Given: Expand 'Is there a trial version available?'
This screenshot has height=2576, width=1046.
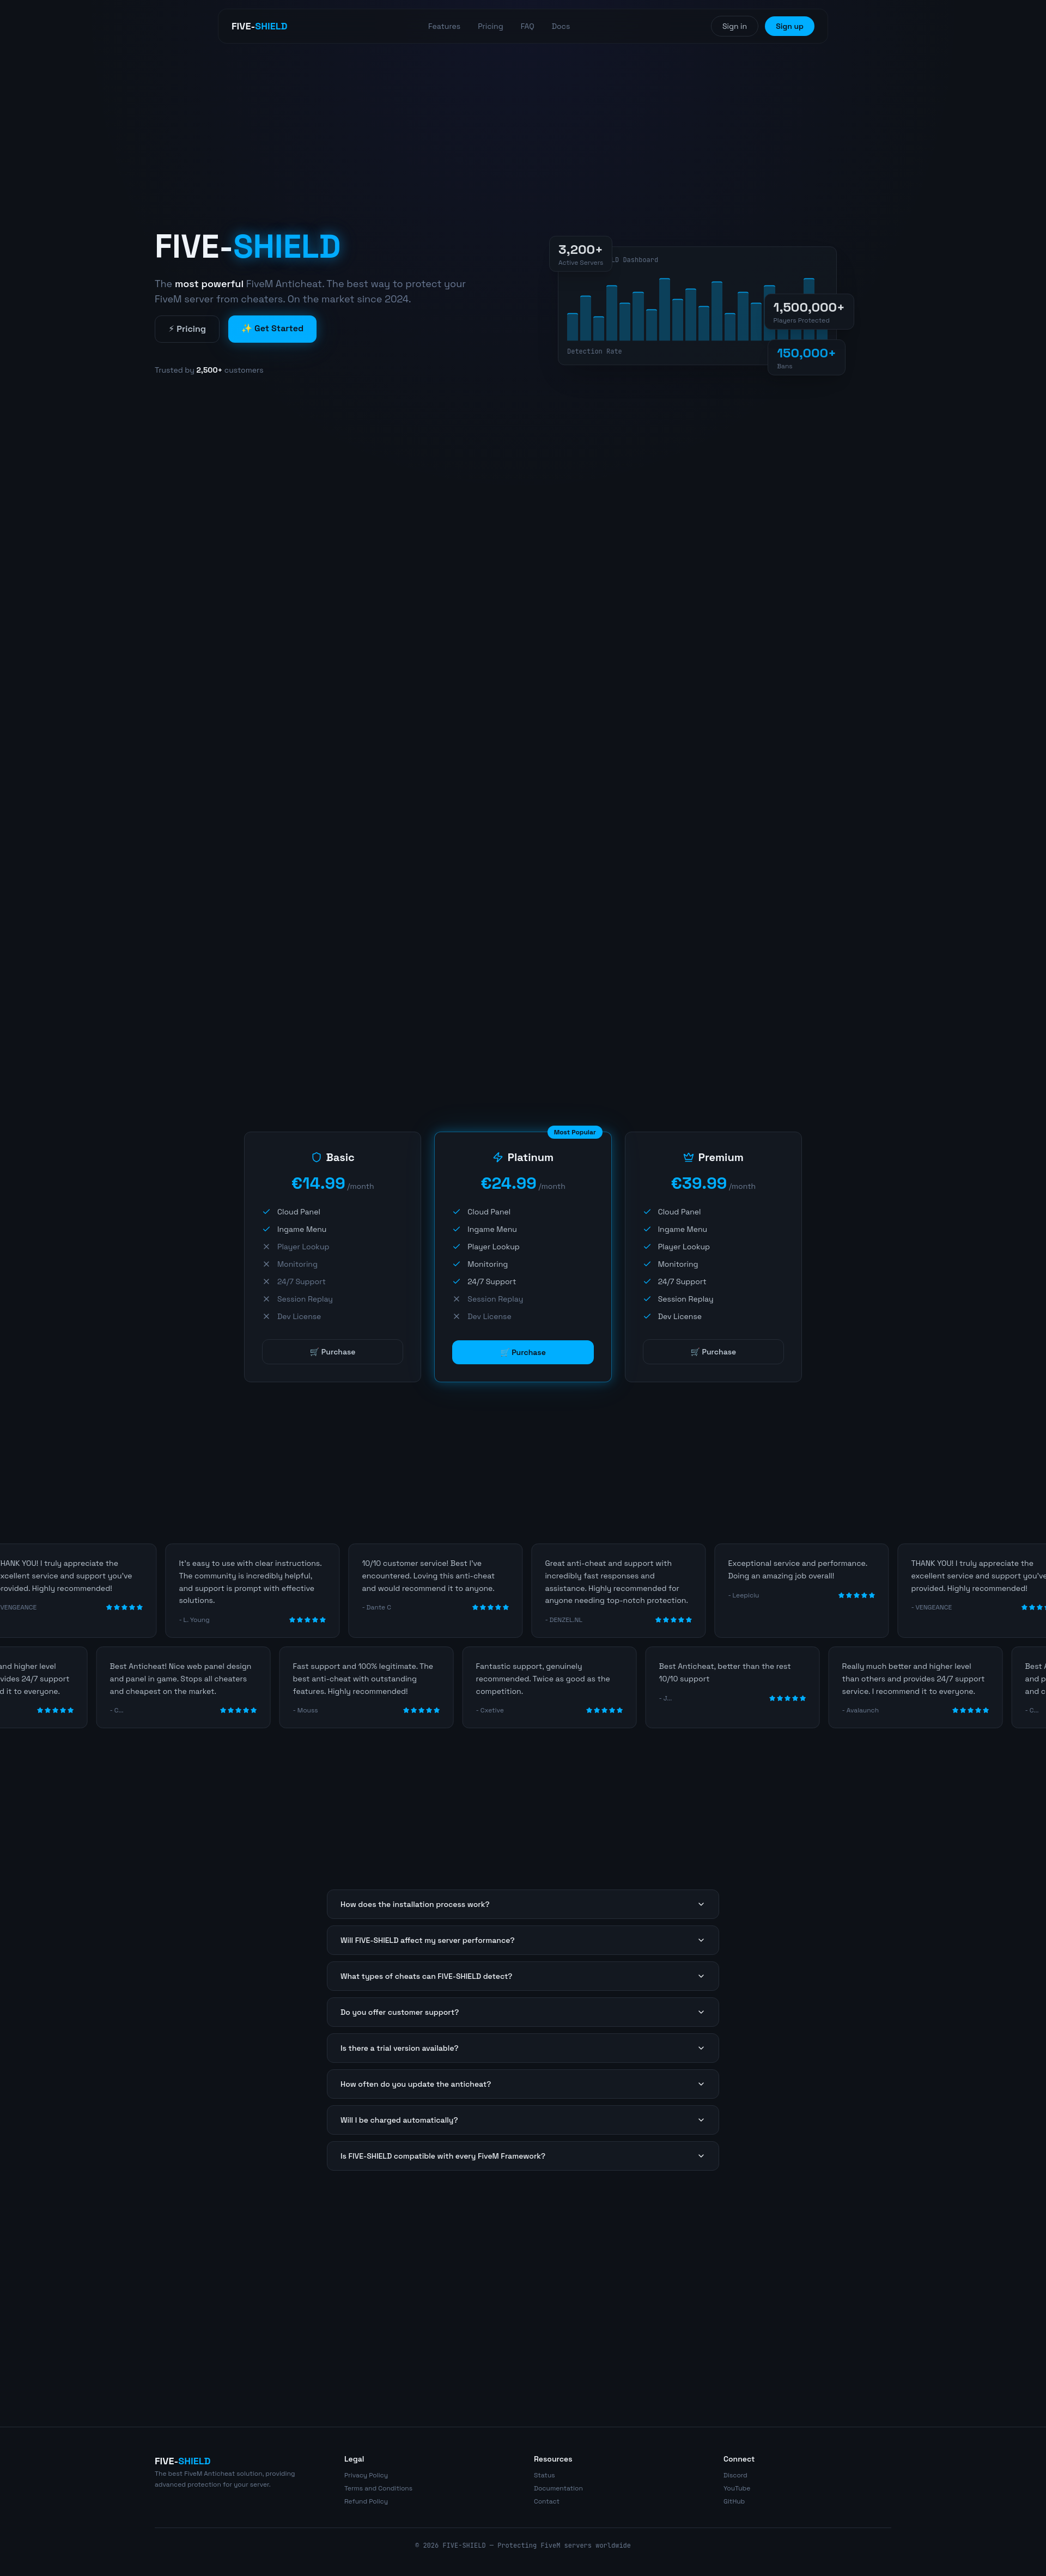Looking at the screenshot, I should tap(522, 2048).
